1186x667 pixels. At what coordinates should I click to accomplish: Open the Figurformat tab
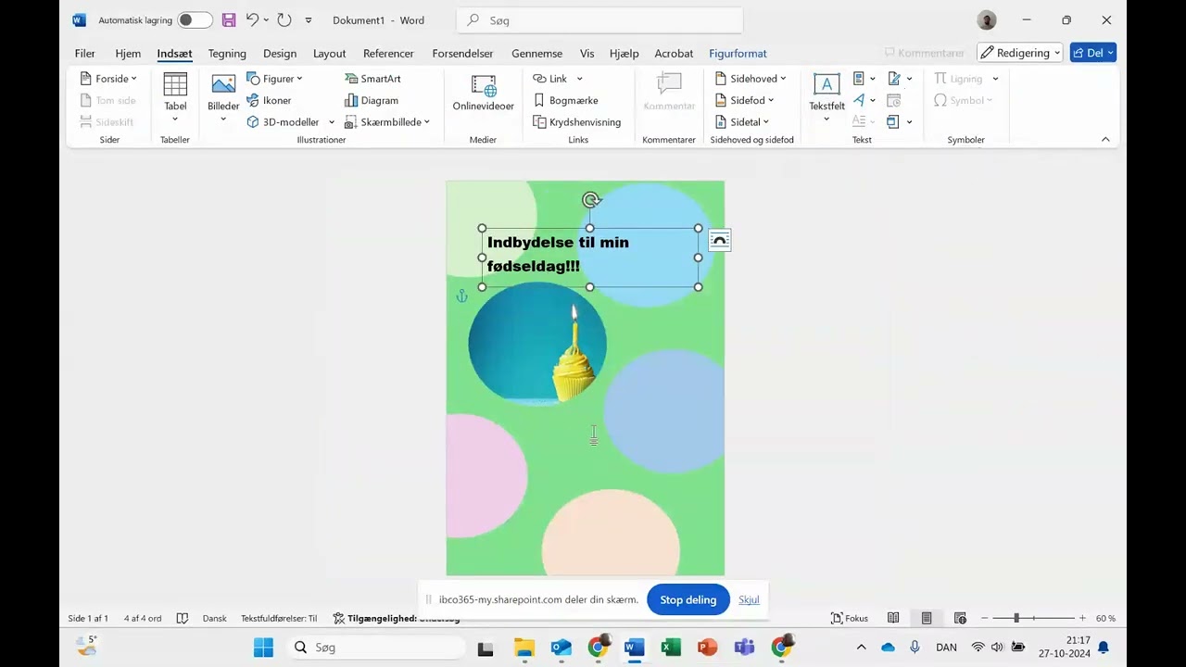[738, 54]
